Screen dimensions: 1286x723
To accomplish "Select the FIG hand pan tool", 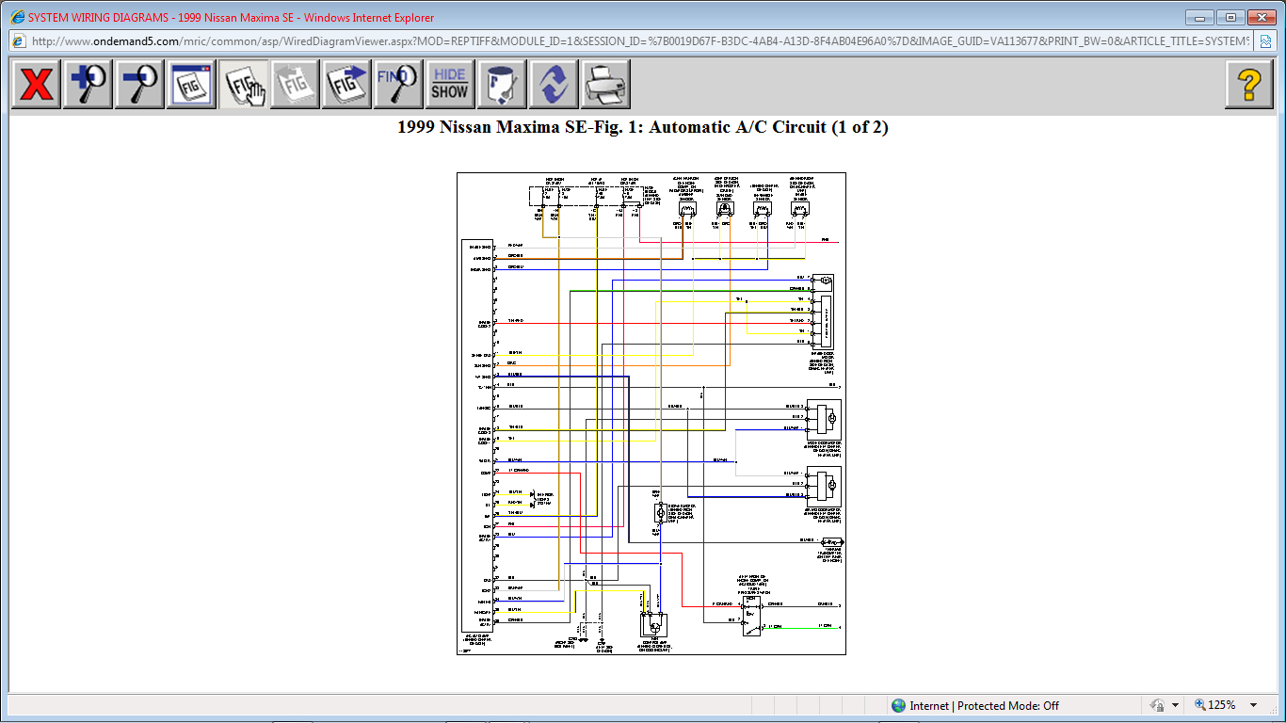I will (x=243, y=85).
